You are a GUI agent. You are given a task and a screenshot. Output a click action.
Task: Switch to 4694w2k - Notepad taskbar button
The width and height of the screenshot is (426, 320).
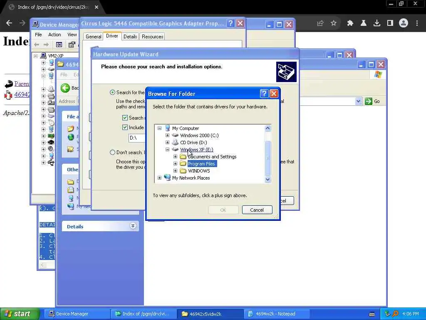pyautogui.click(x=277, y=314)
